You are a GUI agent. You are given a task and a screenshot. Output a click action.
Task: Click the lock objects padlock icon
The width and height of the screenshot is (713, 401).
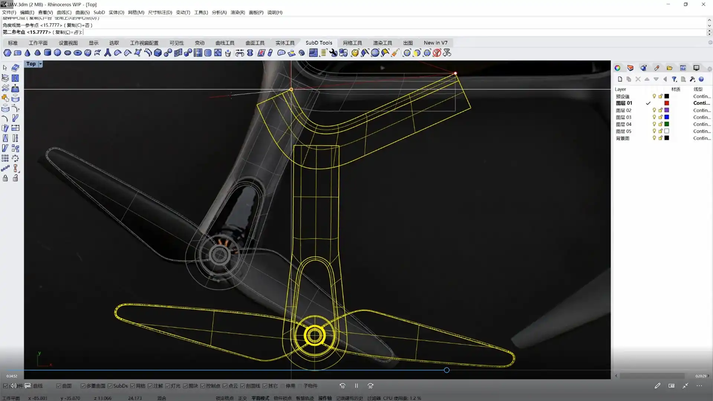[5, 178]
